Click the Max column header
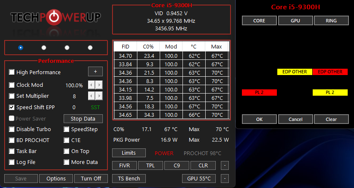The image size is (354, 188). click(x=217, y=46)
